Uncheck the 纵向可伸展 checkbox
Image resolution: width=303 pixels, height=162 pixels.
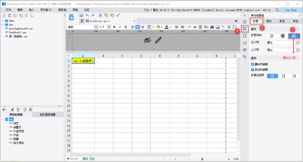click(252, 69)
